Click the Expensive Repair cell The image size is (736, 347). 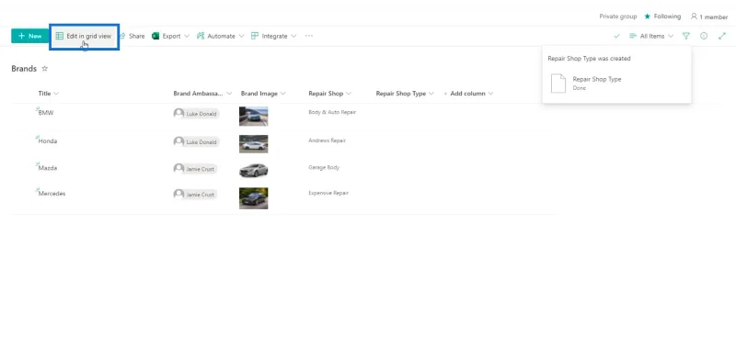(x=328, y=193)
